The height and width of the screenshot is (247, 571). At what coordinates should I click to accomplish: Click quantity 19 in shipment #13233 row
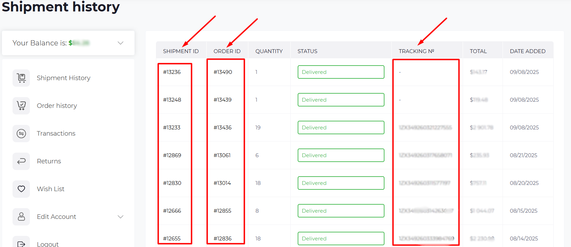click(258, 128)
